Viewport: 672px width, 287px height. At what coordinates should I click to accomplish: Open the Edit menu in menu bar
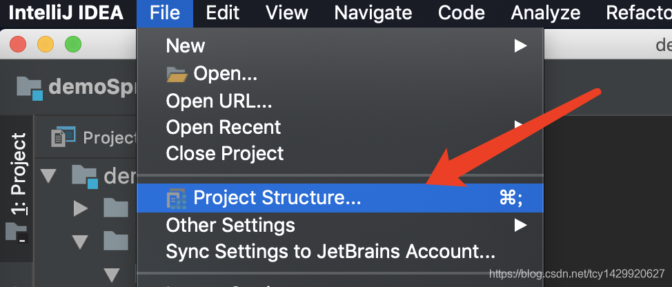point(222,13)
